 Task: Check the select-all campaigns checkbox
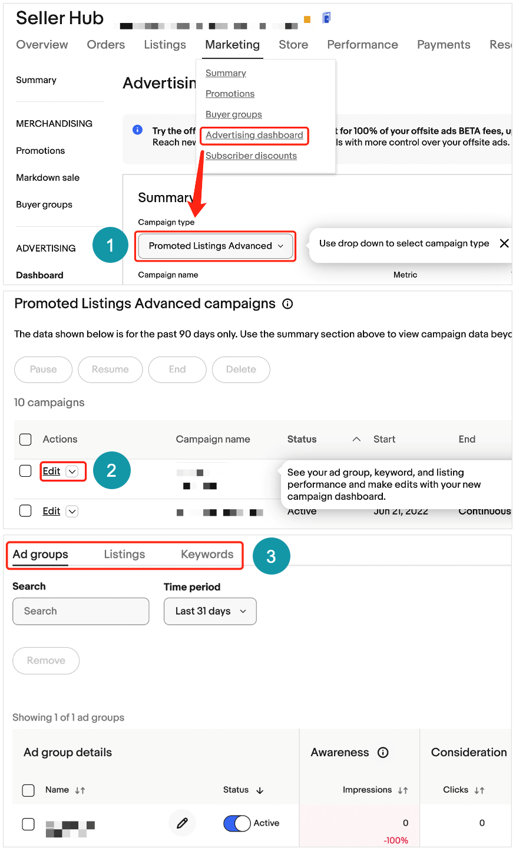25,439
